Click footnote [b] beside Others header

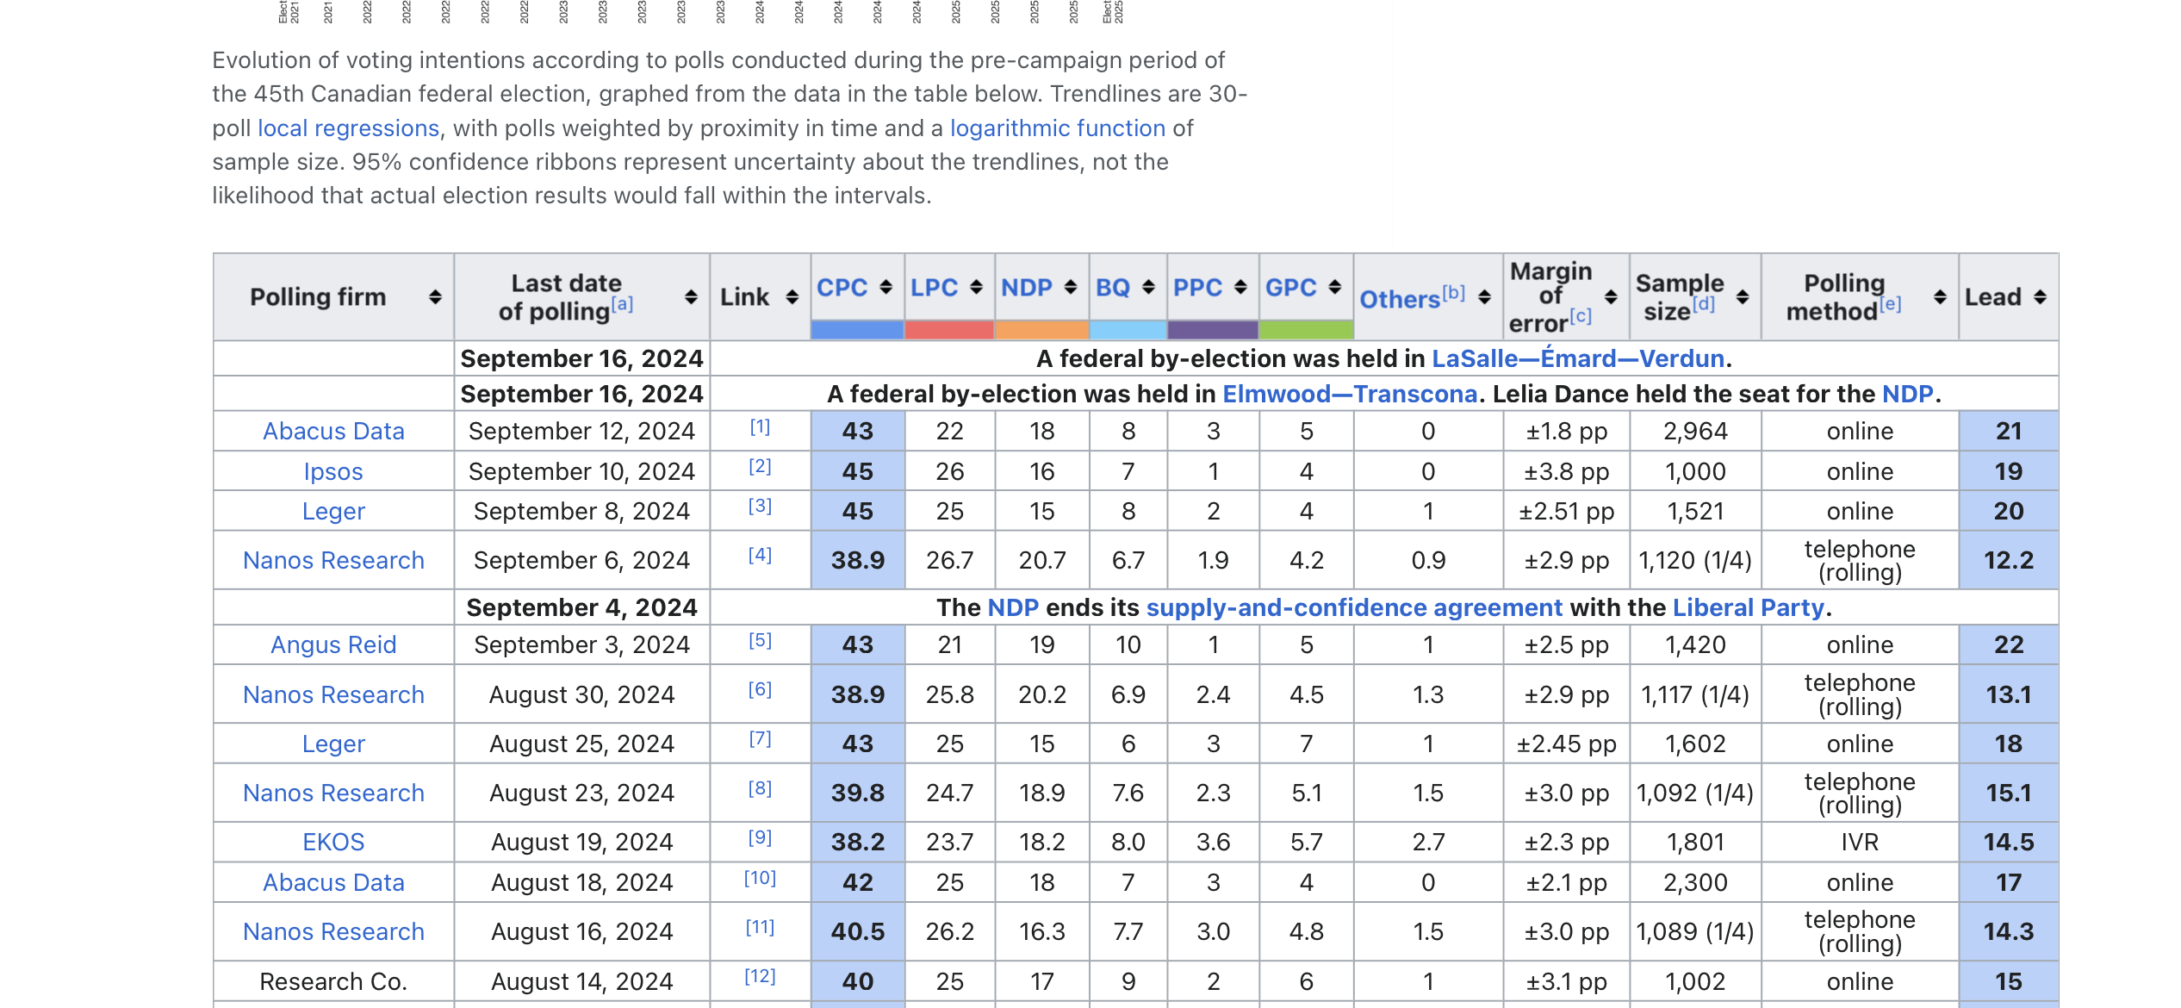click(x=1453, y=292)
